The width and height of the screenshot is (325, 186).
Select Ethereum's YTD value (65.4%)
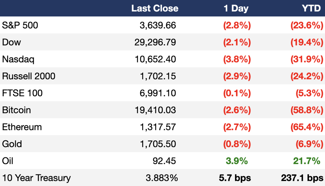[x=307, y=127]
